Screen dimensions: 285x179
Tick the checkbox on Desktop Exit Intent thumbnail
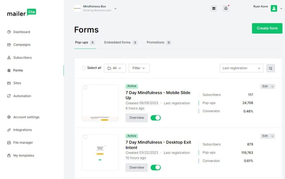point(85,137)
